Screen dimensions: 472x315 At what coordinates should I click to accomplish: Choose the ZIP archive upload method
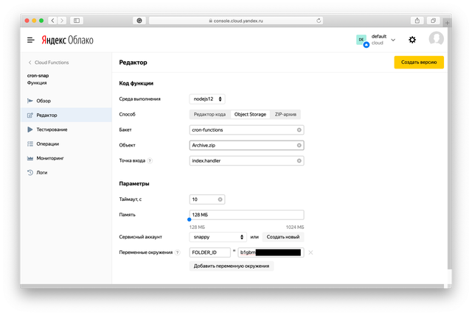pos(286,114)
